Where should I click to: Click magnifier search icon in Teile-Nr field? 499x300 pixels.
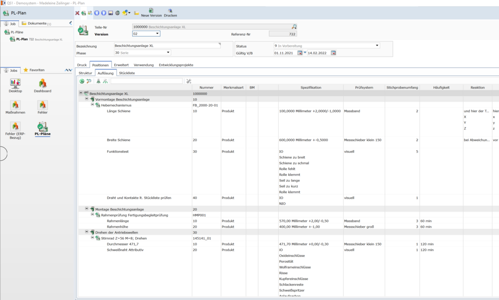[294, 27]
